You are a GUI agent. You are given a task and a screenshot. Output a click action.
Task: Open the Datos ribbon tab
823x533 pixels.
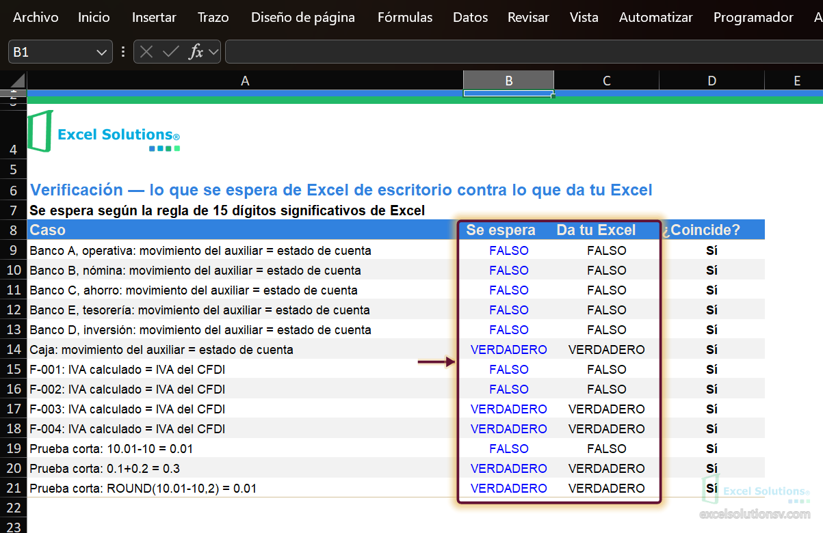pyautogui.click(x=470, y=18)
